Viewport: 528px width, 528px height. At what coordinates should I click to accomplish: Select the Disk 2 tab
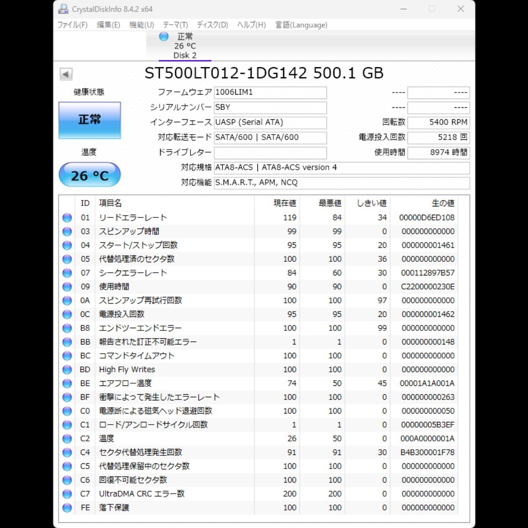[185, 46]
